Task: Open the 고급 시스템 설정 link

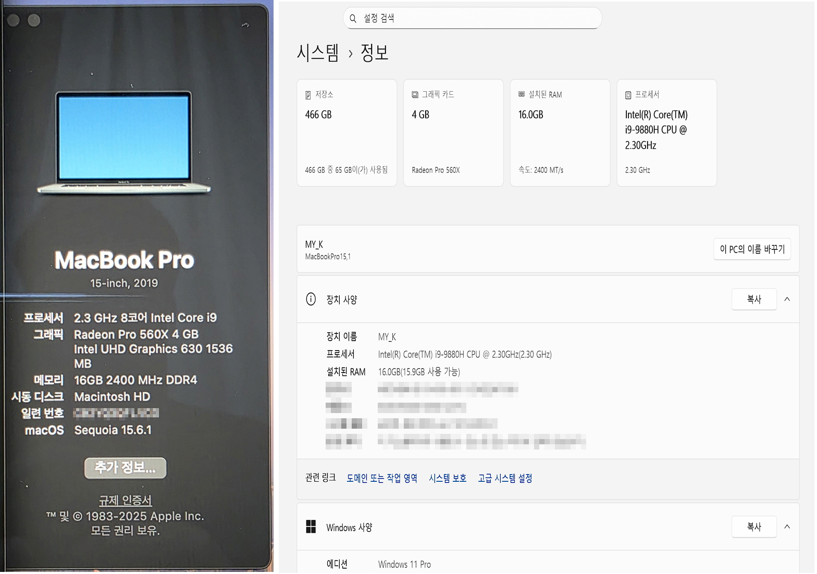Action: point(505,478)
